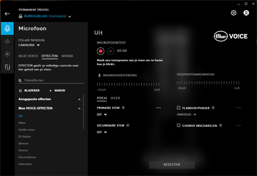This screenshot has width=257, height=176.
Task: Open more options for Primaire Stem
Action: (158, 108)
